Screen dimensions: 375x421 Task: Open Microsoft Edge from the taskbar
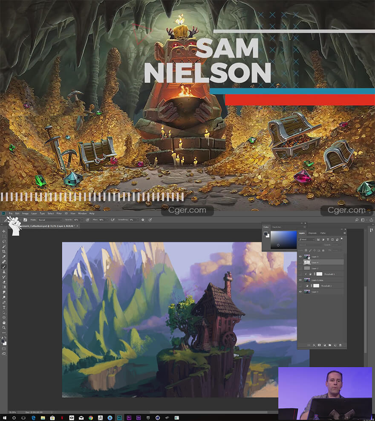[33, 418]
